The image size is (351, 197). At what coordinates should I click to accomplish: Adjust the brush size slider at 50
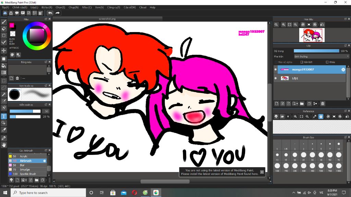[25, 111]
